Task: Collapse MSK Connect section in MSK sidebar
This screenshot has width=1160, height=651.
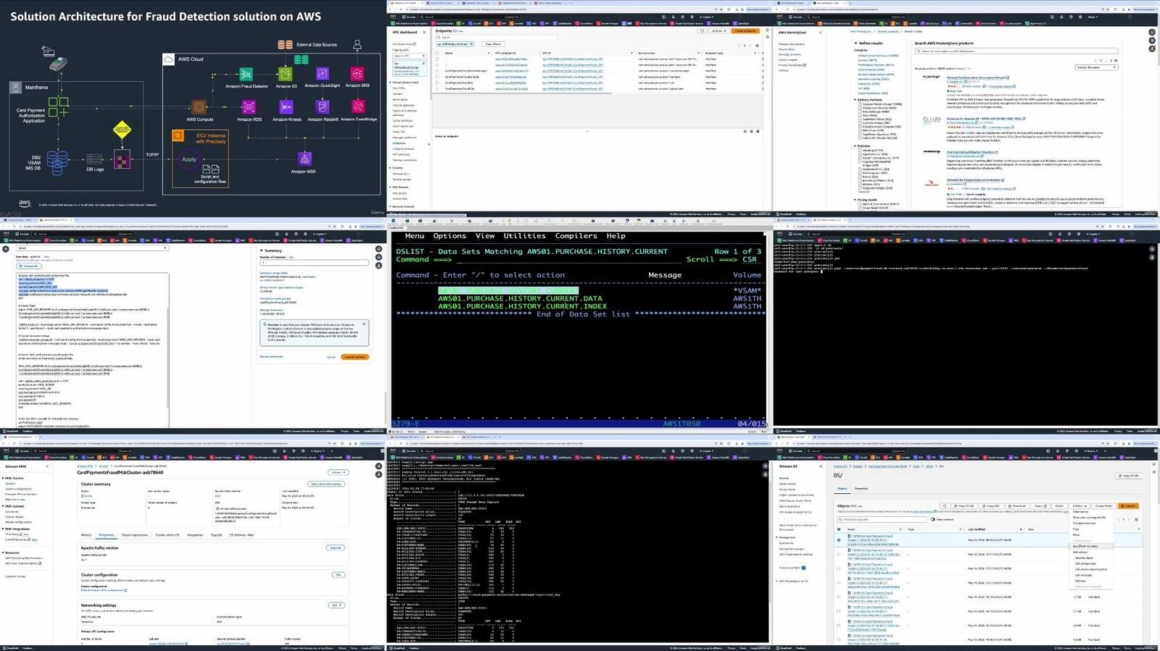Action: (x=3, y=506)
